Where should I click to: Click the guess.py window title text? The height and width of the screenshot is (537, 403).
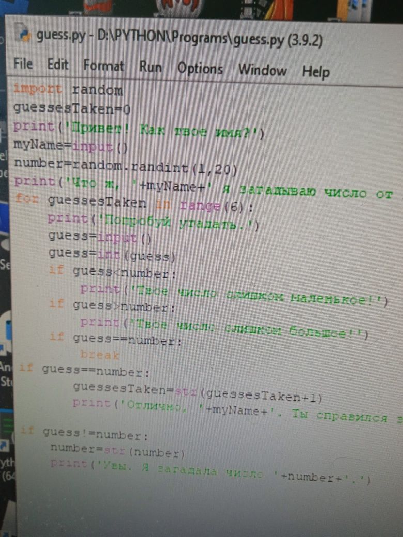point(180,38)
